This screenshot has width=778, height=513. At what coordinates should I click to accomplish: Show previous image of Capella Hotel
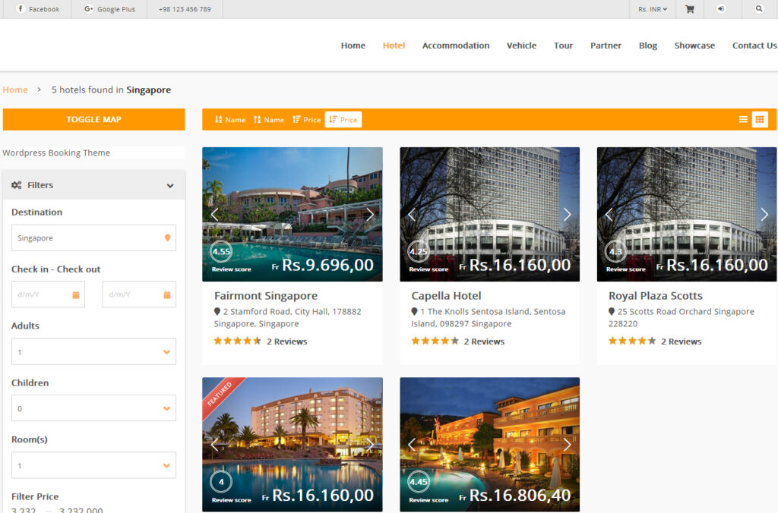(412, 215)
